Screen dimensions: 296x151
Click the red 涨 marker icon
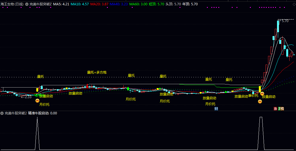(x=275, y=108)
